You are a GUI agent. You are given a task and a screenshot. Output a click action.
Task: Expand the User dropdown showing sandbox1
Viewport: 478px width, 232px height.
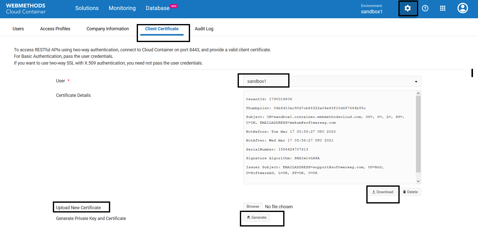click(332, 81)
